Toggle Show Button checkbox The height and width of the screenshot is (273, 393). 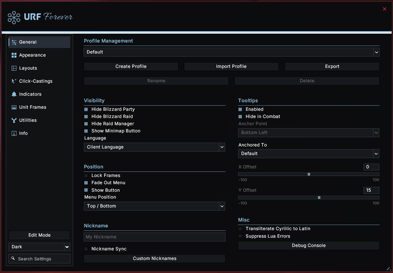point(86,190)
